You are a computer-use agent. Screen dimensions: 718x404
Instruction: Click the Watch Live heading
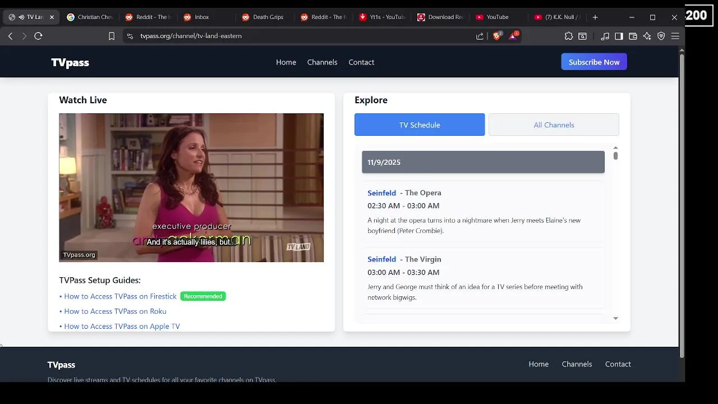coord(83,100)
